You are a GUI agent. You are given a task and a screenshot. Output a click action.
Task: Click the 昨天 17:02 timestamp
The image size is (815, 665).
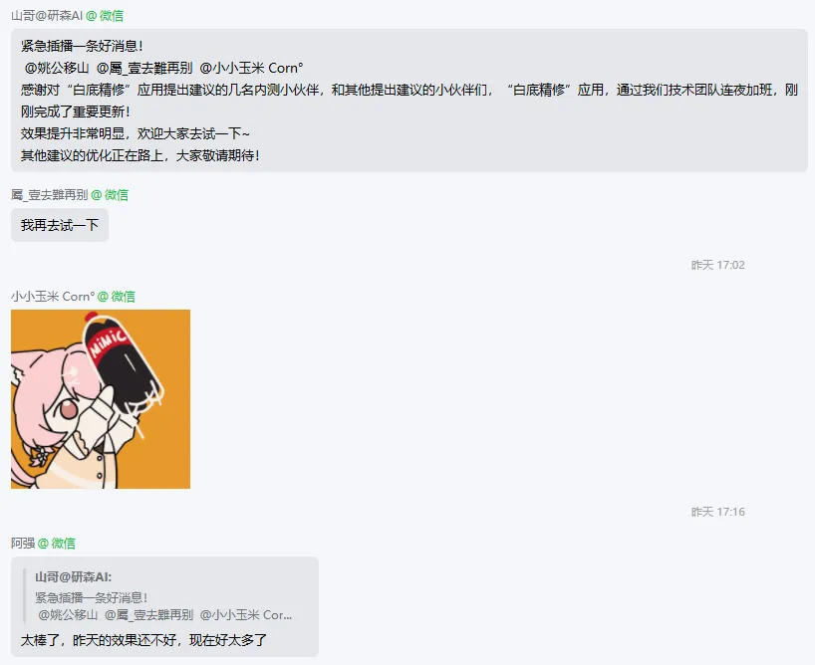(717, 265)
